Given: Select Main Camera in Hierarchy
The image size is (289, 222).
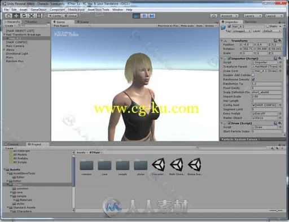Looking at the screenshot, I should 15,46.
